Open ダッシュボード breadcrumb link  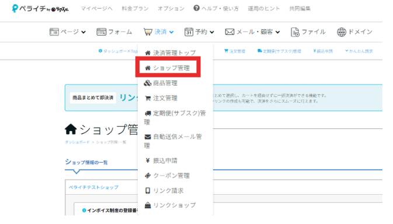77,142
